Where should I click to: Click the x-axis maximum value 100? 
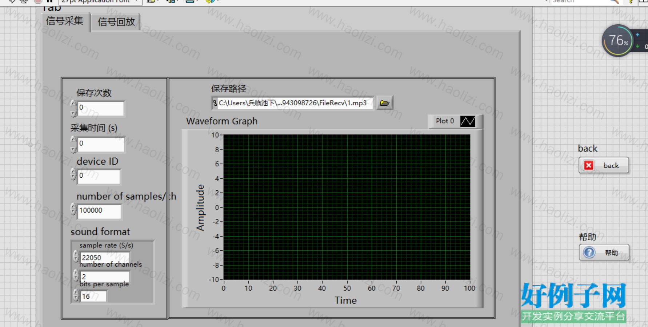[x=469, y=288]
